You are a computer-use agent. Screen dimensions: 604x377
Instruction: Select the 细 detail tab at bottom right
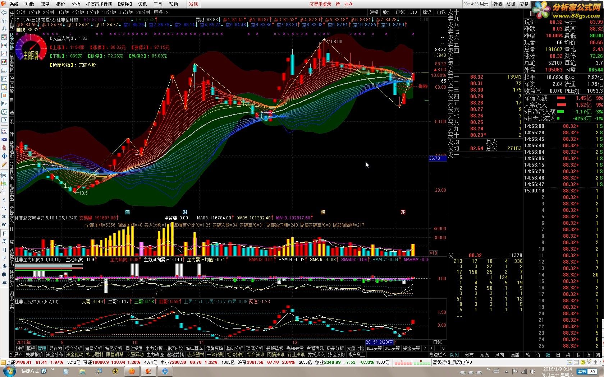pos(548,354)
